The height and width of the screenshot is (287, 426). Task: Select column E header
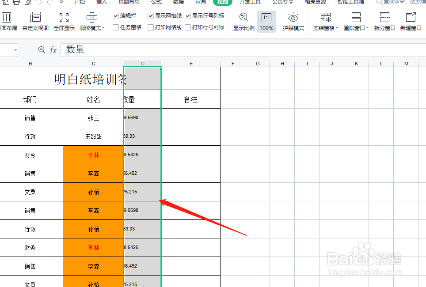191,64
